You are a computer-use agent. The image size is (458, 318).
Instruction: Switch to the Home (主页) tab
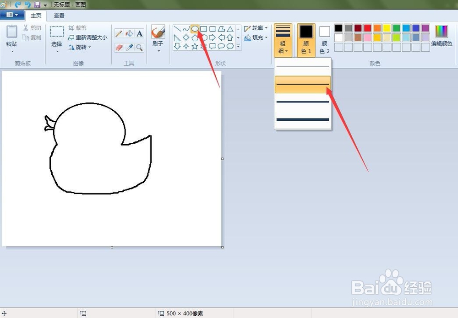36,16
